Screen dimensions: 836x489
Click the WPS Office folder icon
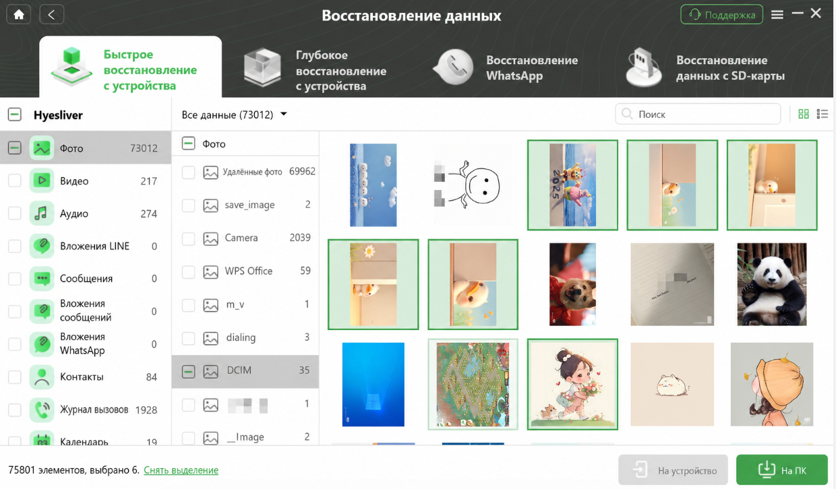[211, 271]
